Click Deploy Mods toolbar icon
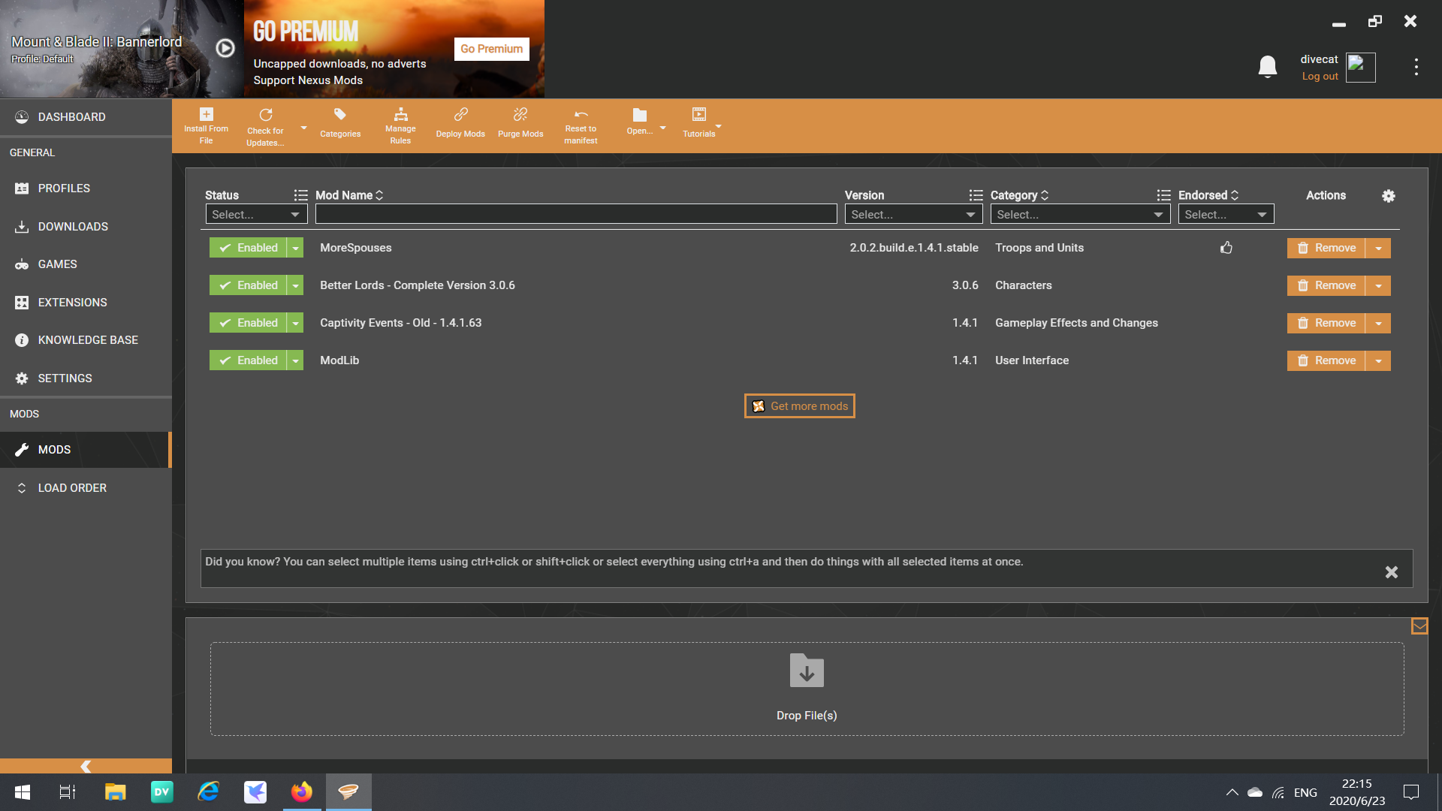Viewport: 1442px width, 811px height. [460, 124]
